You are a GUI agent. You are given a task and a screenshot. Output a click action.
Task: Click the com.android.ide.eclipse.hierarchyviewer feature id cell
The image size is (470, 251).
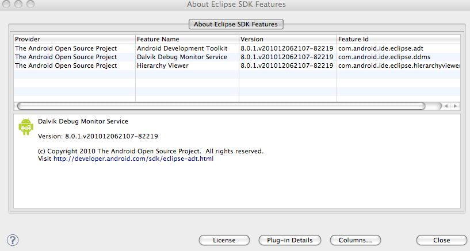[399, 66]
